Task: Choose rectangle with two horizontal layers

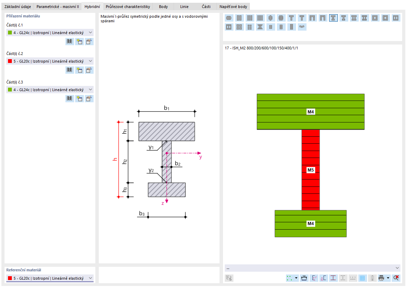Action: pyautogui.click(x=271, y=27)
